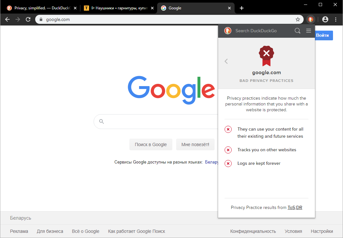
Task: Click the magnifier icon in Google search box
Action: pos(102,121)
